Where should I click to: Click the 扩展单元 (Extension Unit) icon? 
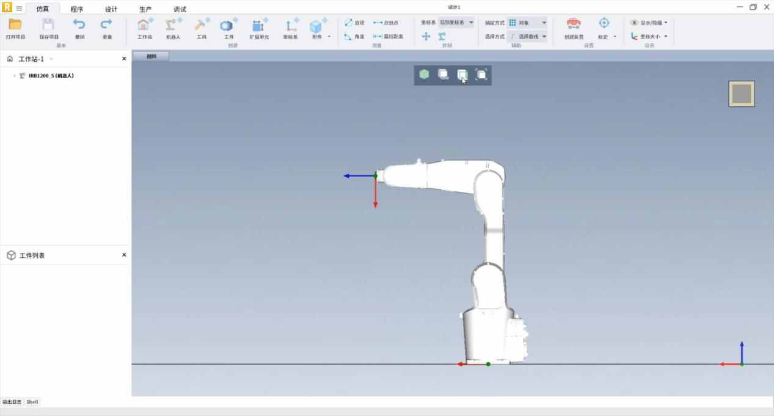259,25
